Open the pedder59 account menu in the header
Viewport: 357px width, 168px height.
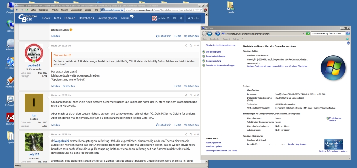coord(161,18)
